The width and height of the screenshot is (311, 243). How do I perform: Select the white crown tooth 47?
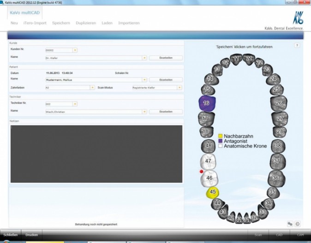(x=208, y=161)
